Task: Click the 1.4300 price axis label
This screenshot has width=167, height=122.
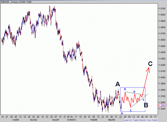Action: click(162, 59)
